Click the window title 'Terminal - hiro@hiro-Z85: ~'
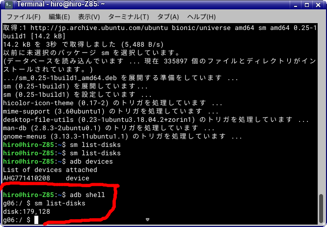Viewport: 327px width, 227px height. 61,4
